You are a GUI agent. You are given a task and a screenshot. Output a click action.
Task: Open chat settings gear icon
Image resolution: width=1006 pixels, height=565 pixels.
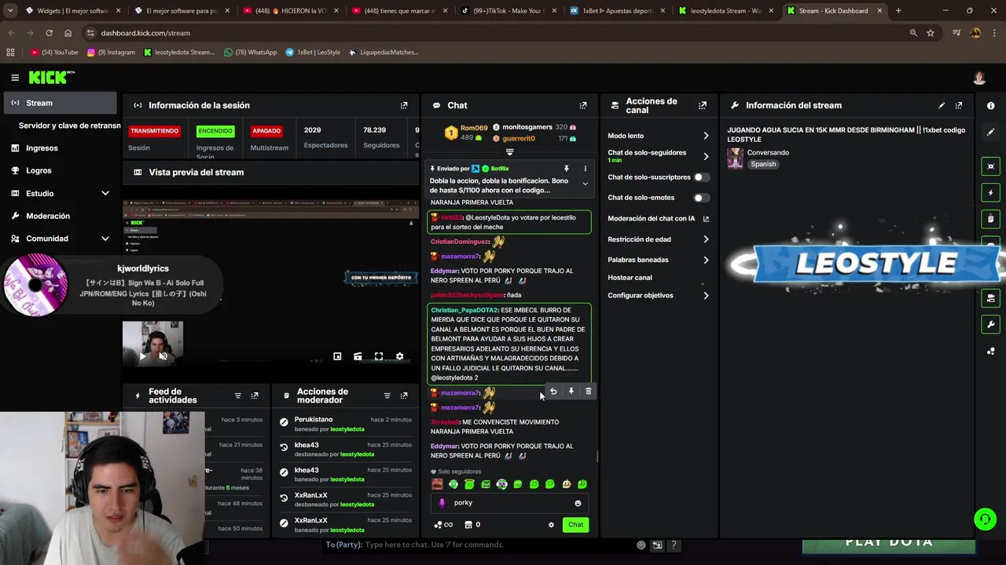[x=551, y=525]
